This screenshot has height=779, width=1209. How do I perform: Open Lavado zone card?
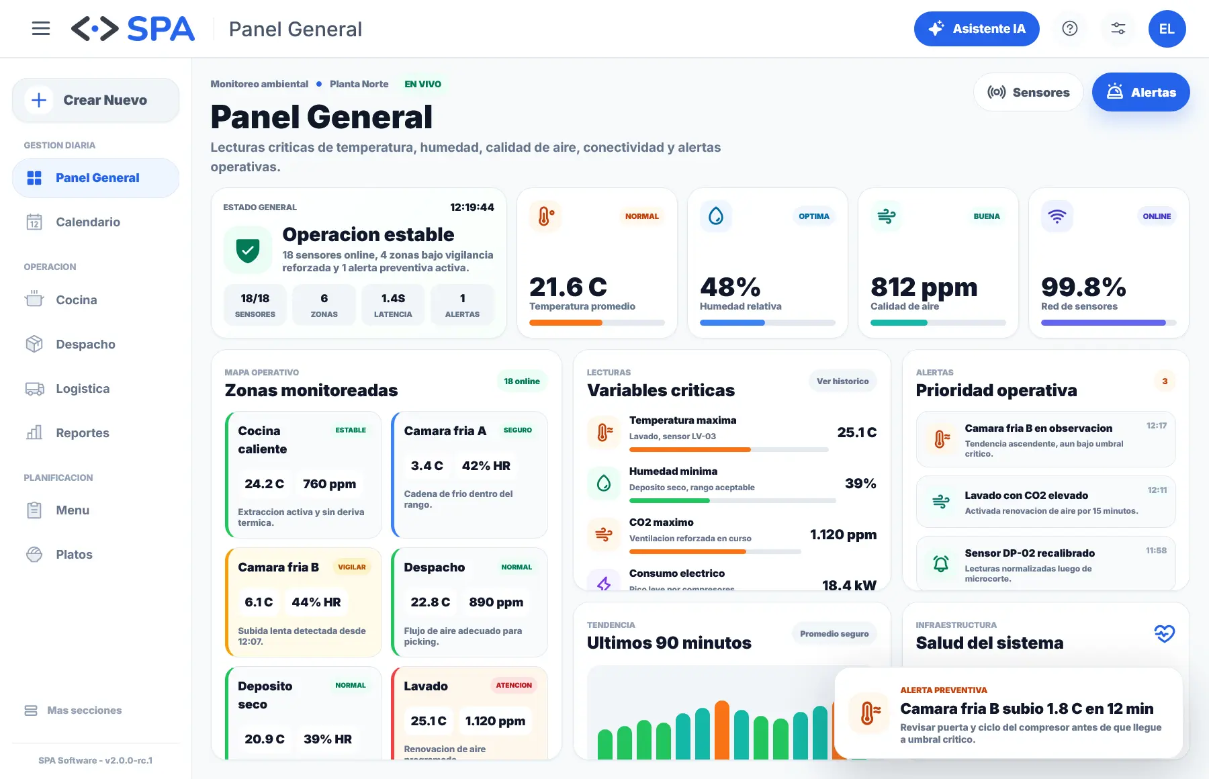pos(469,713)
